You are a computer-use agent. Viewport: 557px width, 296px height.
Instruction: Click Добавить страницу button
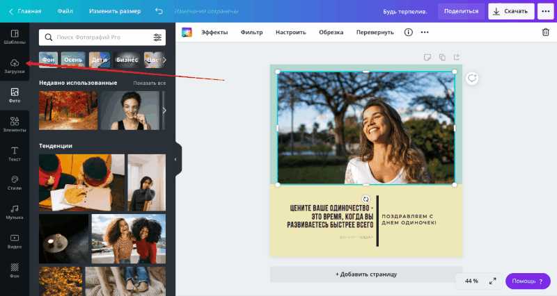coord(366,274)
